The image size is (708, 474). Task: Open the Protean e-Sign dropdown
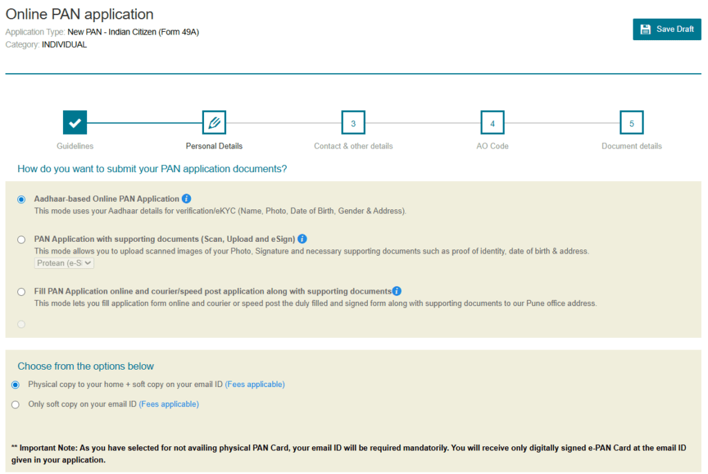[x=64, y=263]
